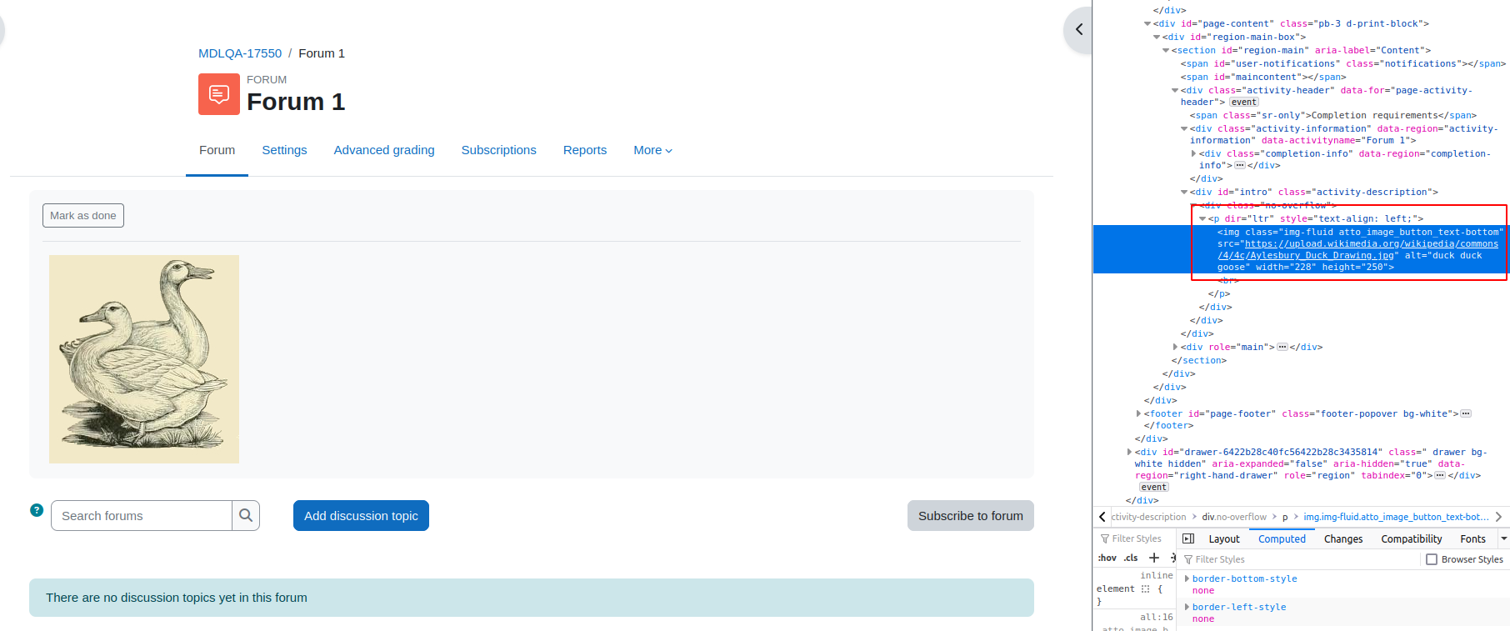Image resolution: width=1510 pixels, height=631 pixels.
Task: Expand the completion-info div node
Action: pos(1193,153)
